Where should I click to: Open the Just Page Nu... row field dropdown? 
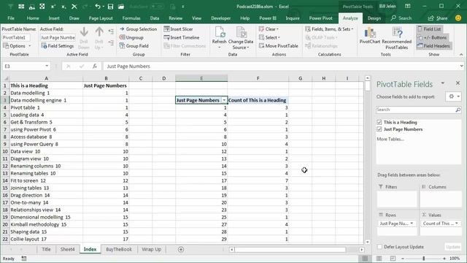pos(412,224)
